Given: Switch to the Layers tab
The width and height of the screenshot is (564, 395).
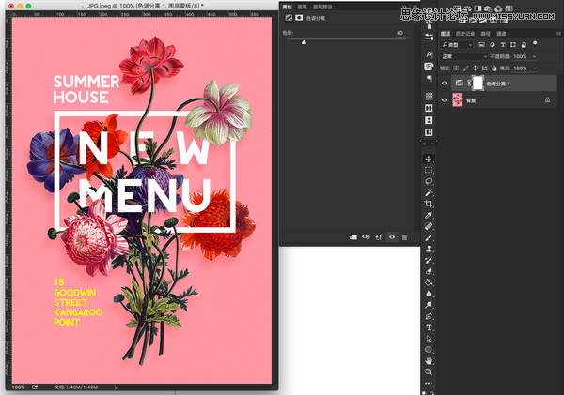Looking at the screenshot, I should coord(446,34).
